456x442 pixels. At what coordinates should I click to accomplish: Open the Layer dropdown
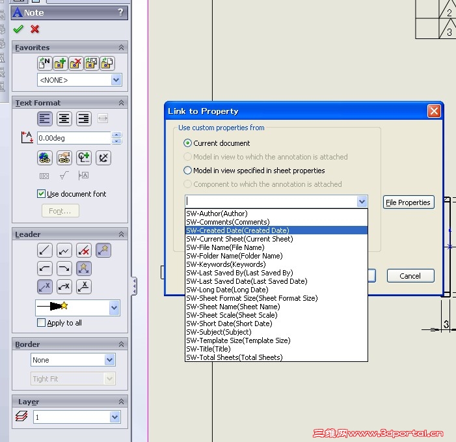point(114,417)
